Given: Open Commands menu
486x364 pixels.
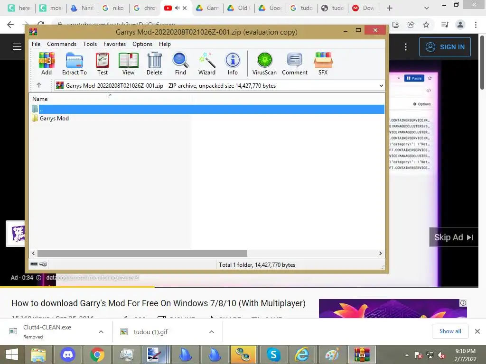Looking at the screenshot, I should 62,44.
